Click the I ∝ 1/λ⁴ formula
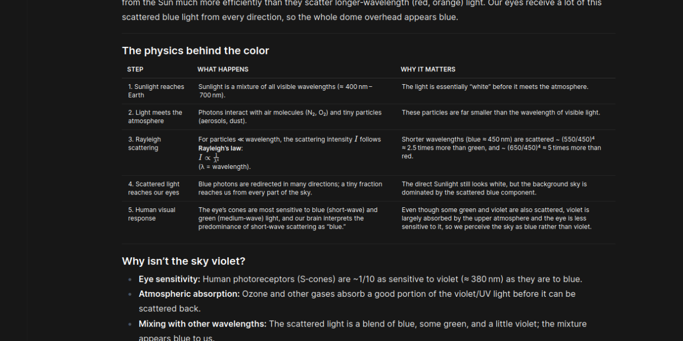The width and height of the screenshot is (683, 341). coord(209,158)
